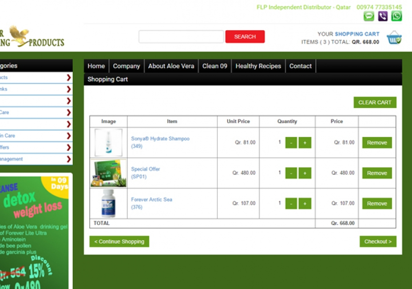Viewport: 412px width, 289px height.
Task: Click the phone number 00974 77335145
Action: pyautogui.click(x=379, y=7)
